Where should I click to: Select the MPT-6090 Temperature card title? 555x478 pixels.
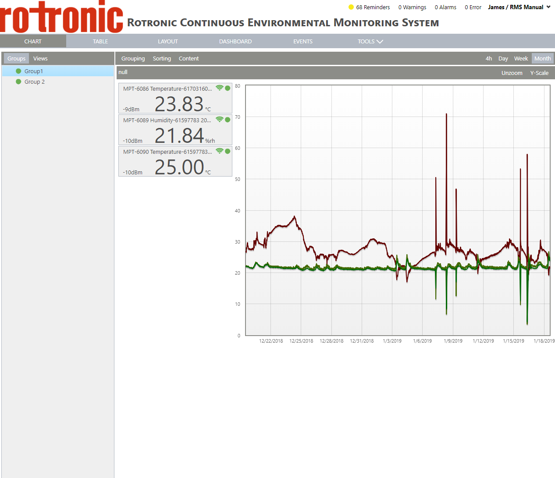(x=167, y=152)
